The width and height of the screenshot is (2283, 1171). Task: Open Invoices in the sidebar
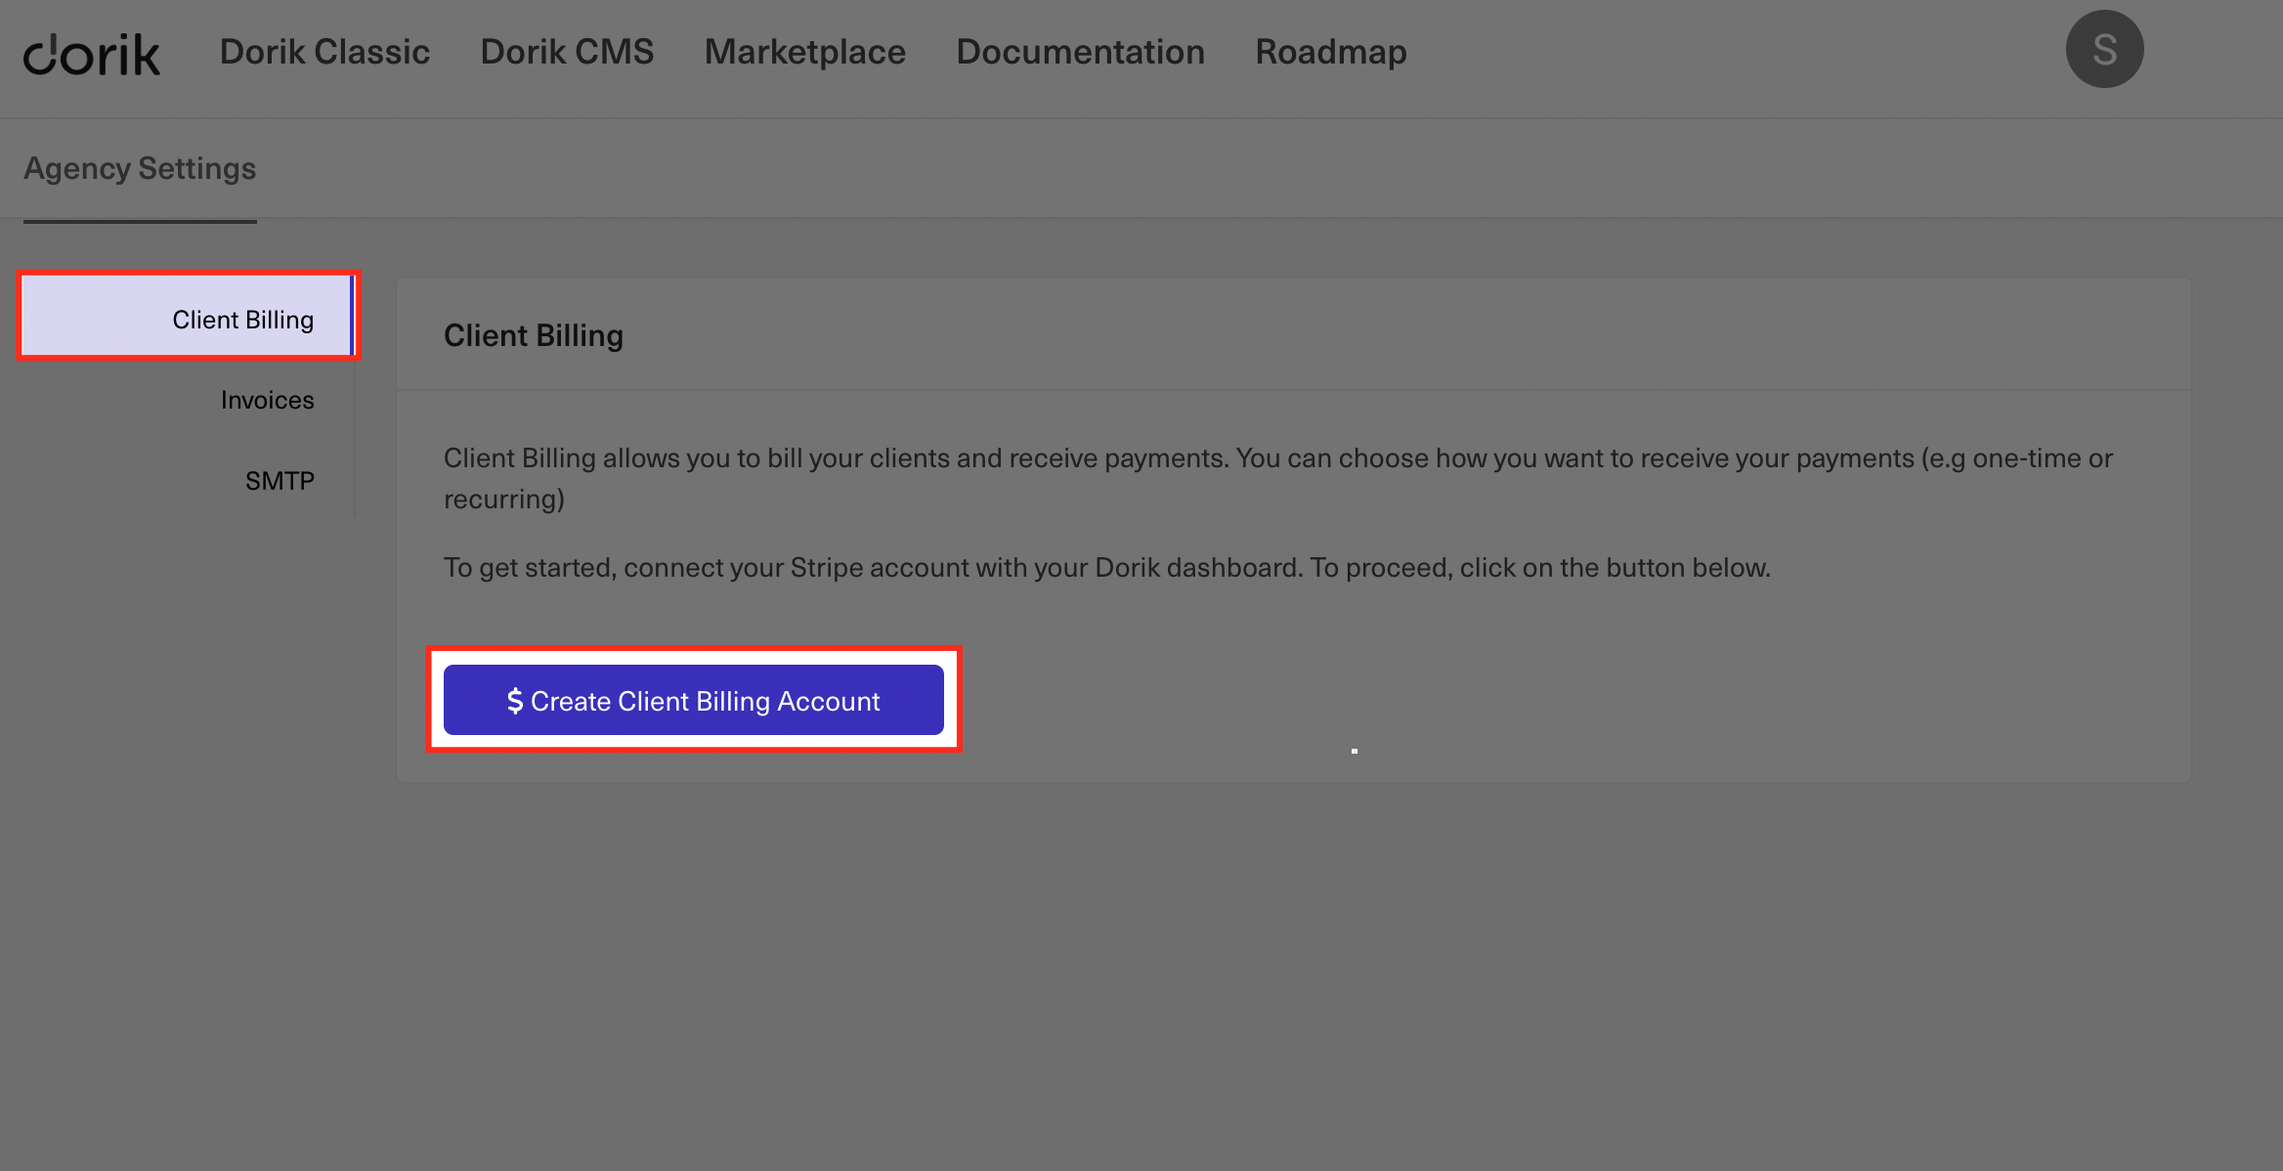[267, 400]
